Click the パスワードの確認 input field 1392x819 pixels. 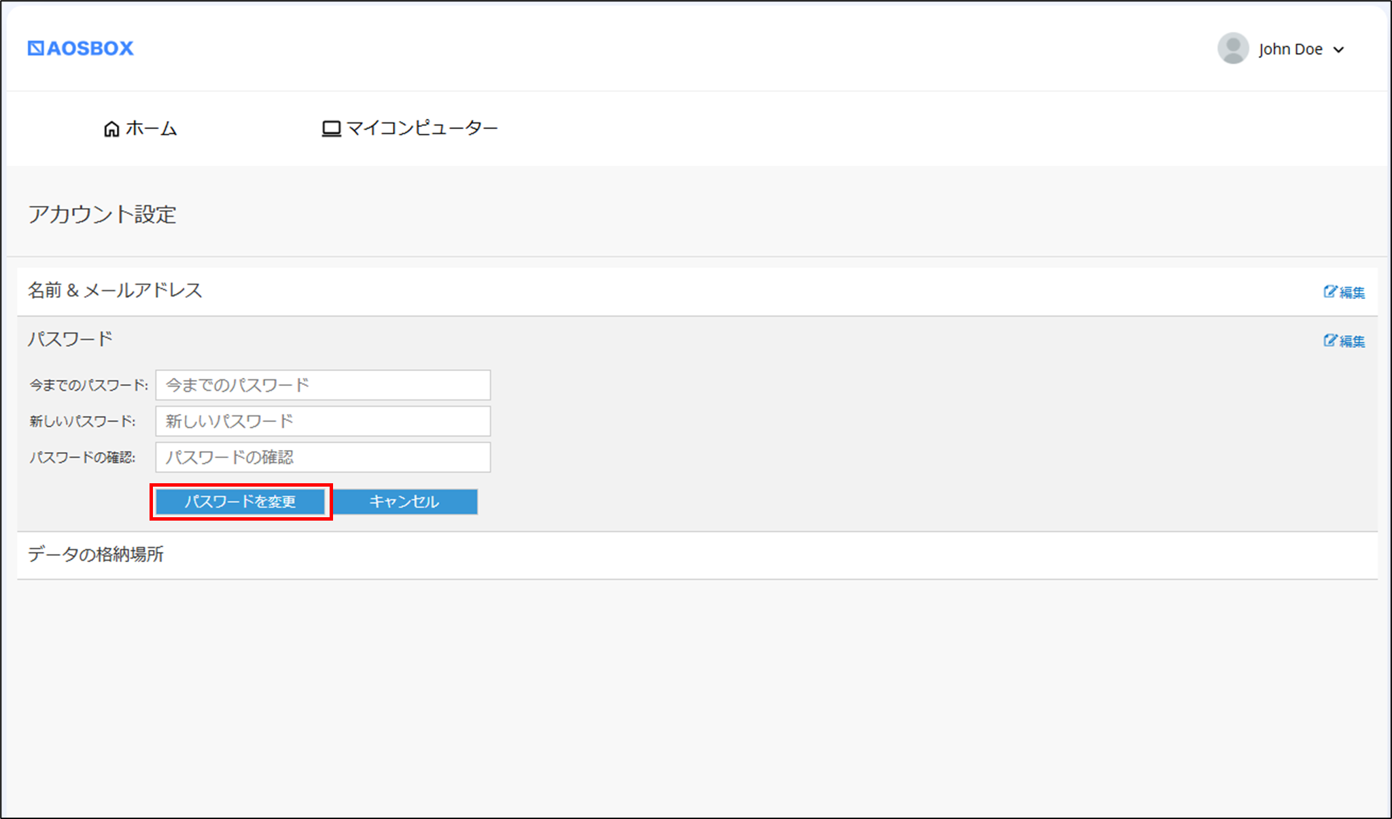[323, 457]
